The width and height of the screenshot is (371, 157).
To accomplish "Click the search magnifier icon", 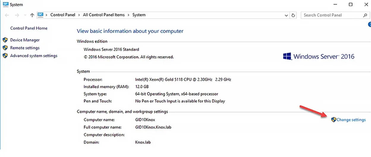I will (365, 15).
